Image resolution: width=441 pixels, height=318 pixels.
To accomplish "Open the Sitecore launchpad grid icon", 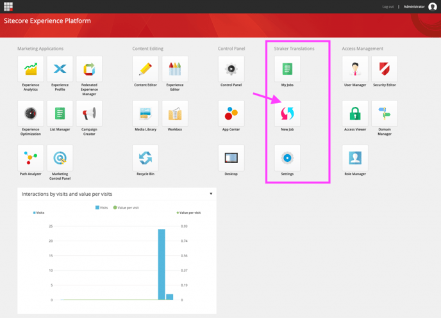I will [x=8, y=6].
